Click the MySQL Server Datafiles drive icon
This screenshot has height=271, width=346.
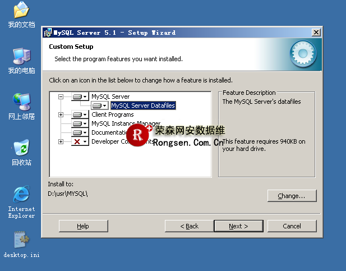(x=99, y=105)
